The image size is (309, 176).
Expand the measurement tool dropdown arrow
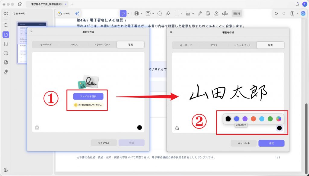(193, 14)
